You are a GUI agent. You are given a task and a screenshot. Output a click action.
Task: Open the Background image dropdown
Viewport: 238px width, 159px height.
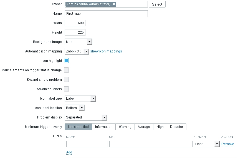point(78,42)
